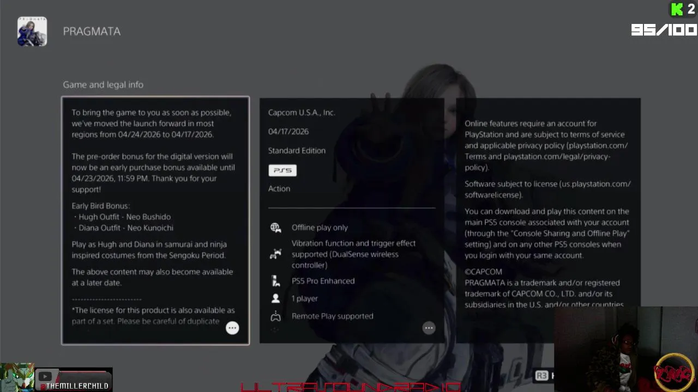Click the PS5 platform badge
The width and height of the screenshot is (698, 392).
tap(282, 170)
